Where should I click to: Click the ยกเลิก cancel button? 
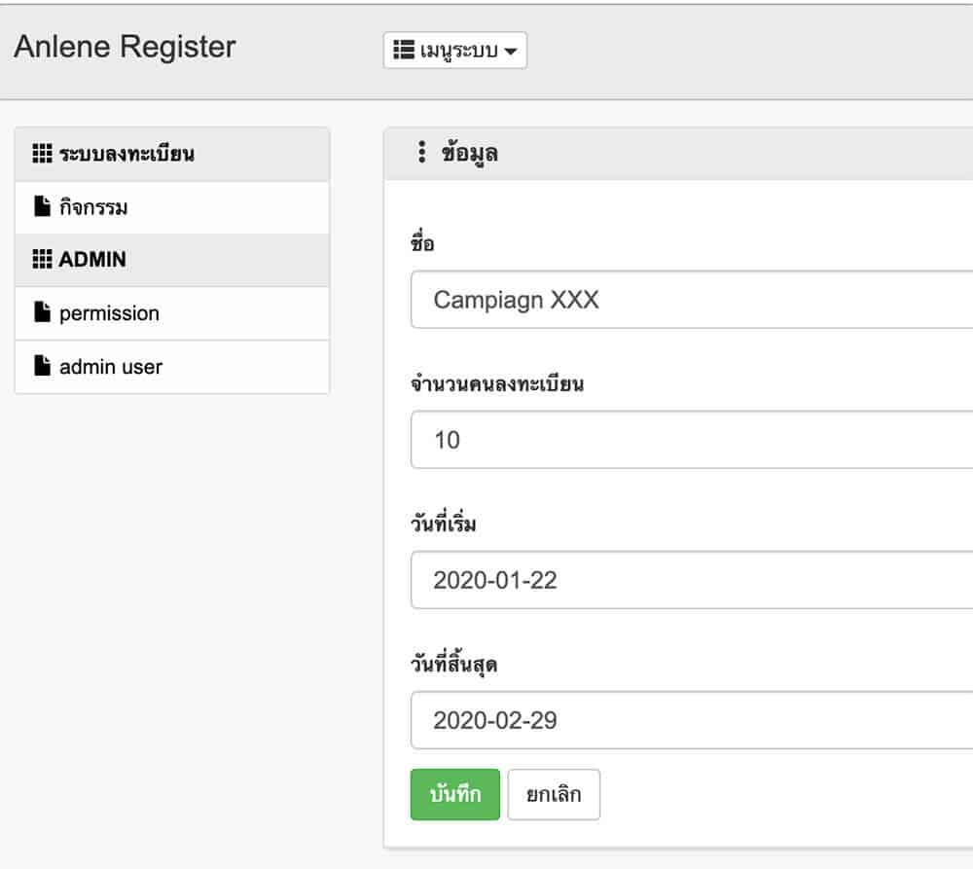(554, 794)
